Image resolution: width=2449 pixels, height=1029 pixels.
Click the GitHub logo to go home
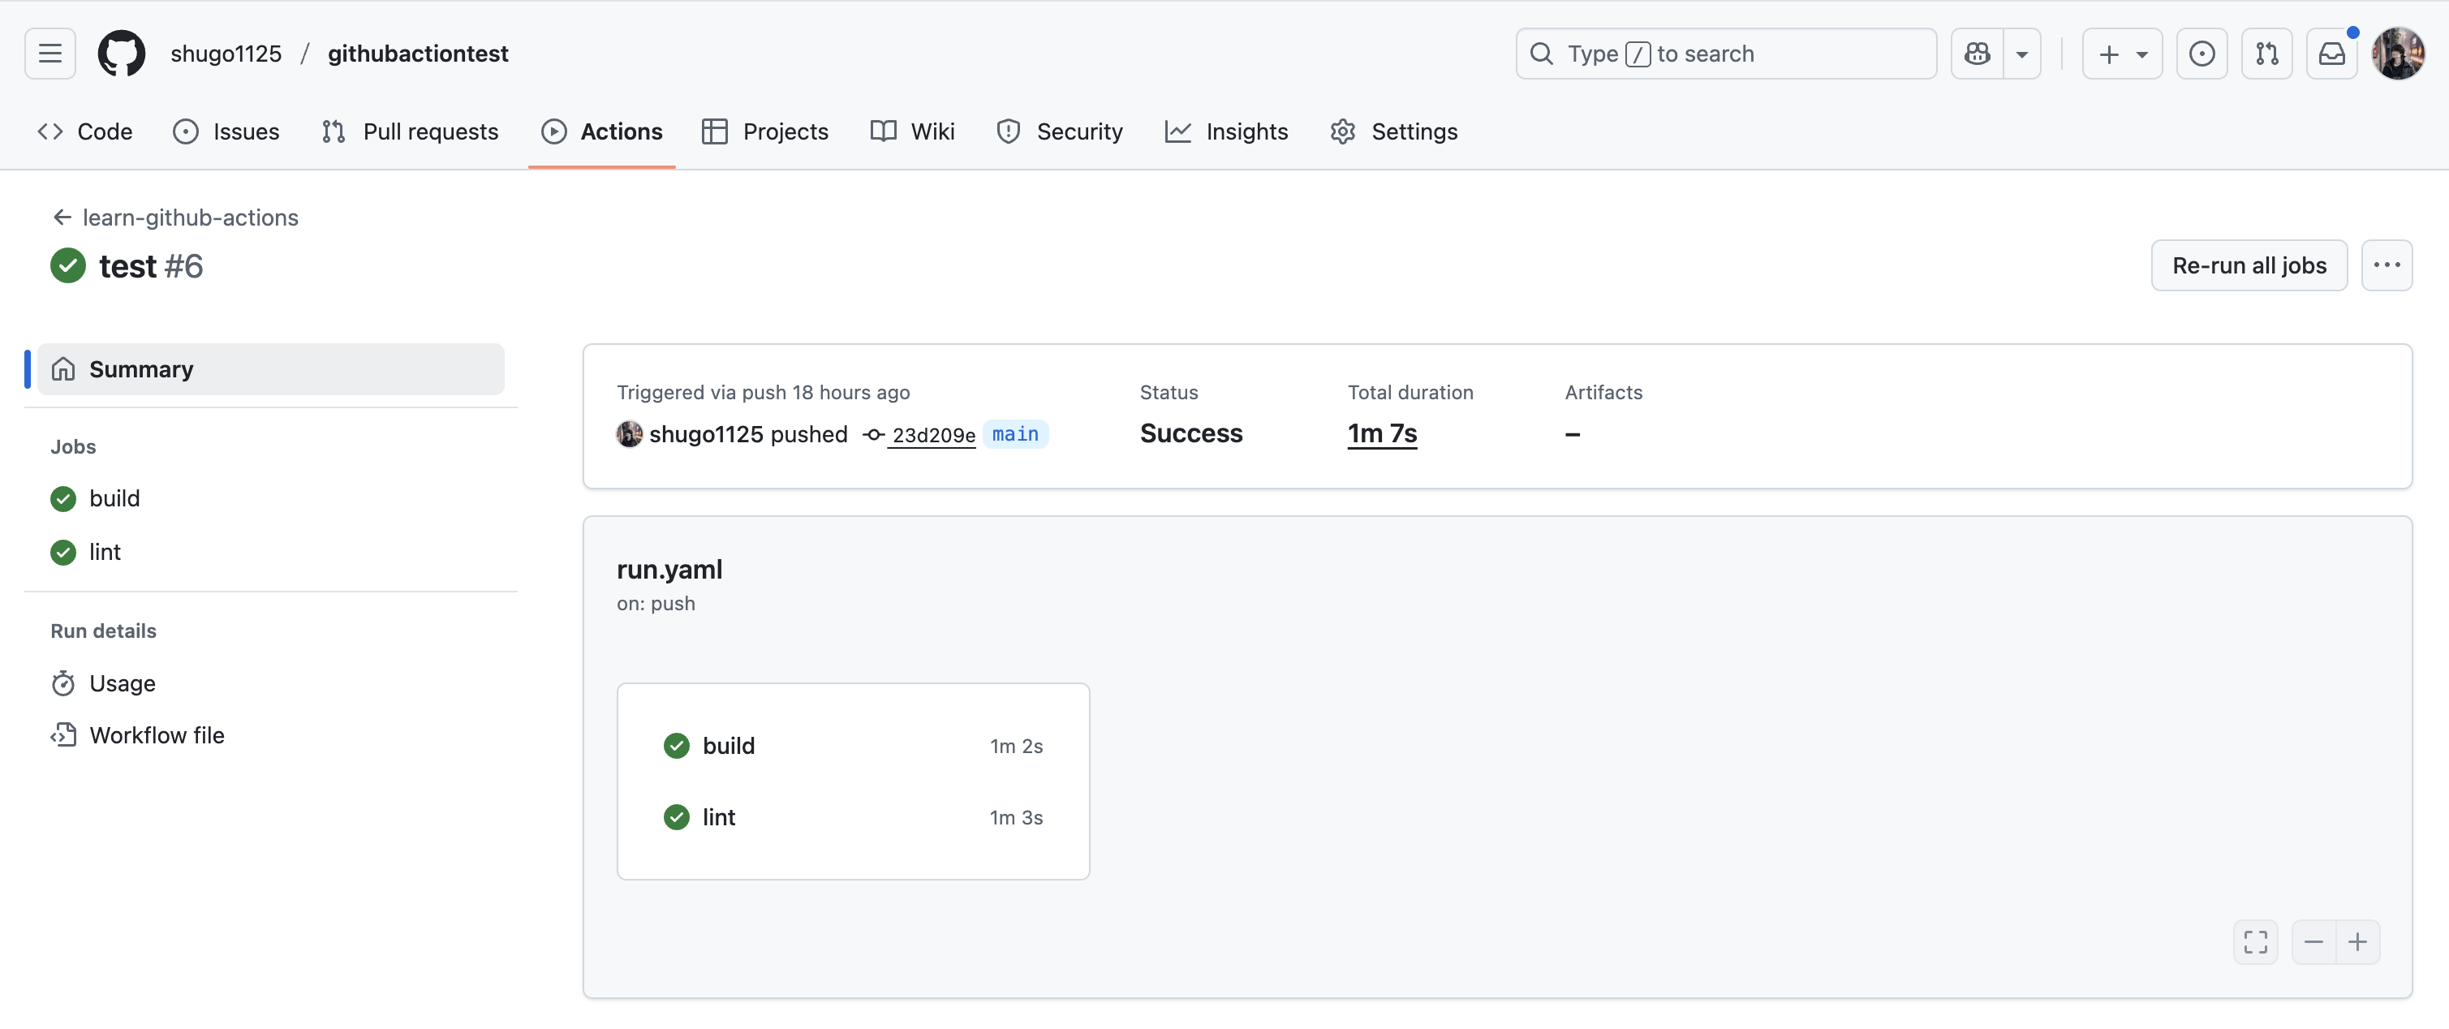tap(122, 54)
